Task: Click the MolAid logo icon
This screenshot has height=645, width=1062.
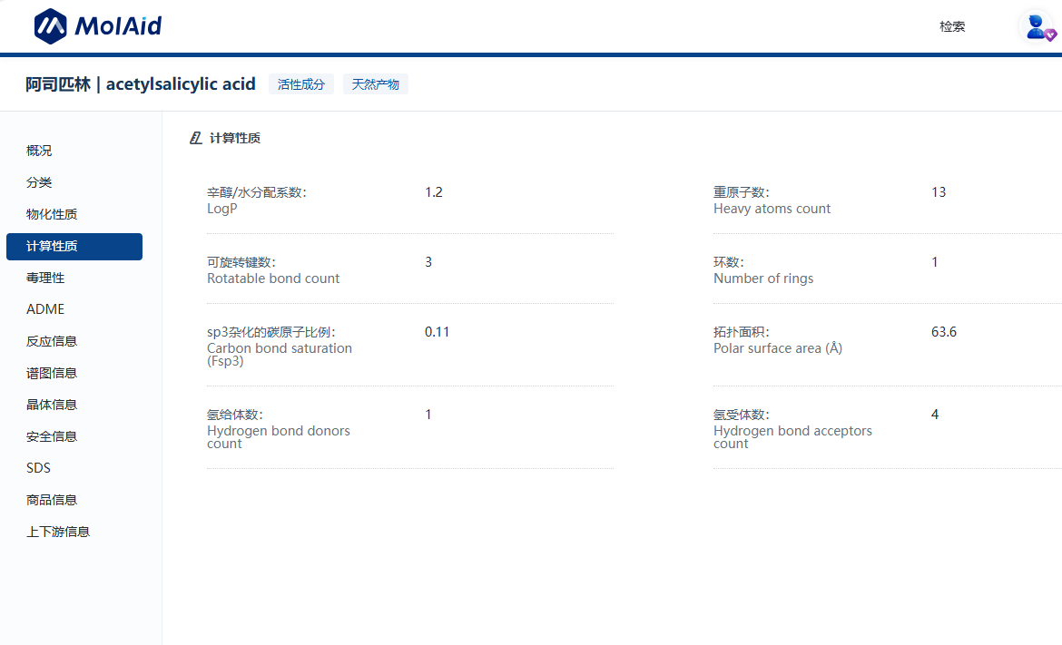Action: 51,26
